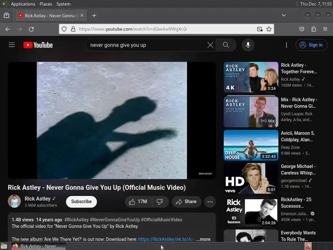The width and height of the screenshot is (333, 250).
Task: Select the Rick Astley browser tab
Action: 51,16
